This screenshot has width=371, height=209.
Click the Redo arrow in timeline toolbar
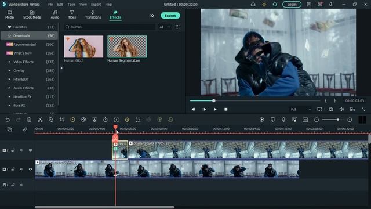click(19, 120)
